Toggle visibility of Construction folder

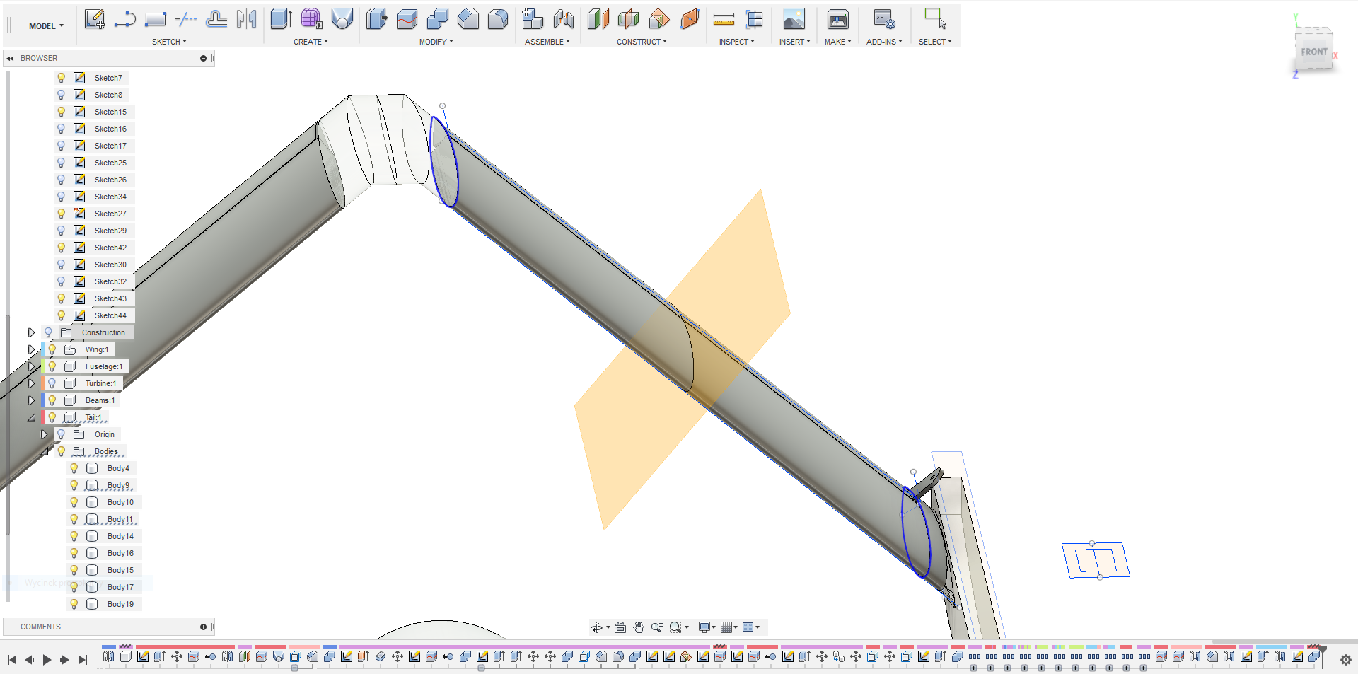pyautogui.click(x=49, y=332)
